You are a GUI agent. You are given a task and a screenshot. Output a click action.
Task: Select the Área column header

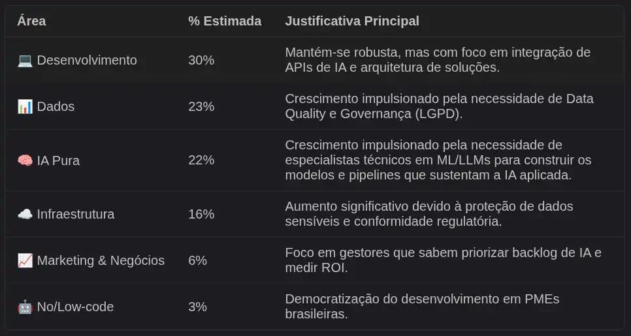coord(31,21)
